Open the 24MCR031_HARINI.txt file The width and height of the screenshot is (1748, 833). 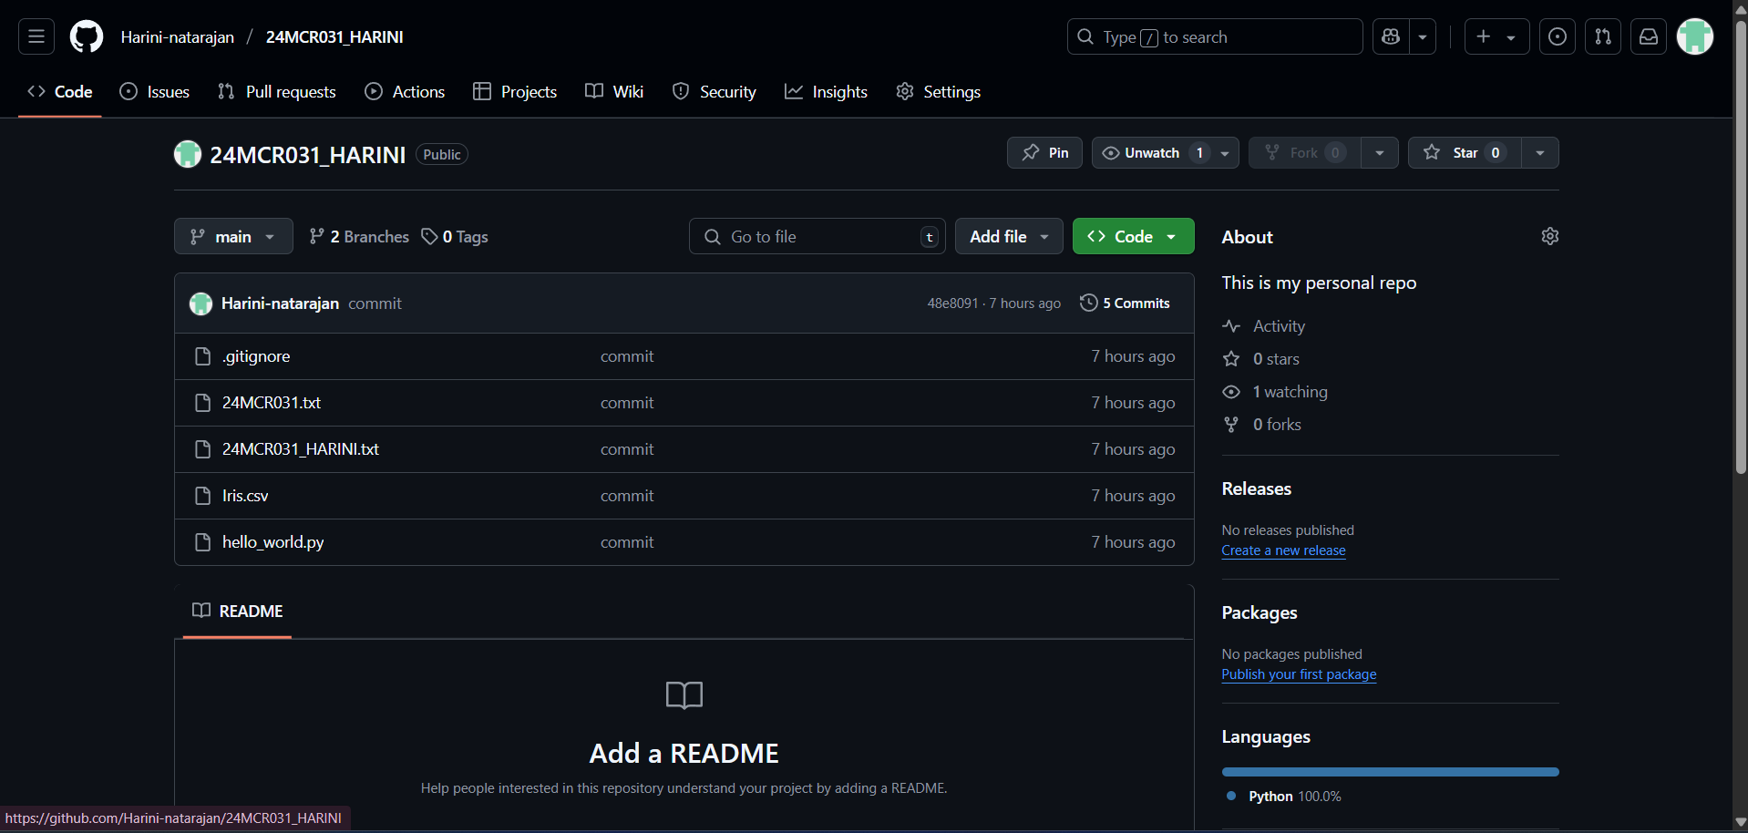pos(301,449)
